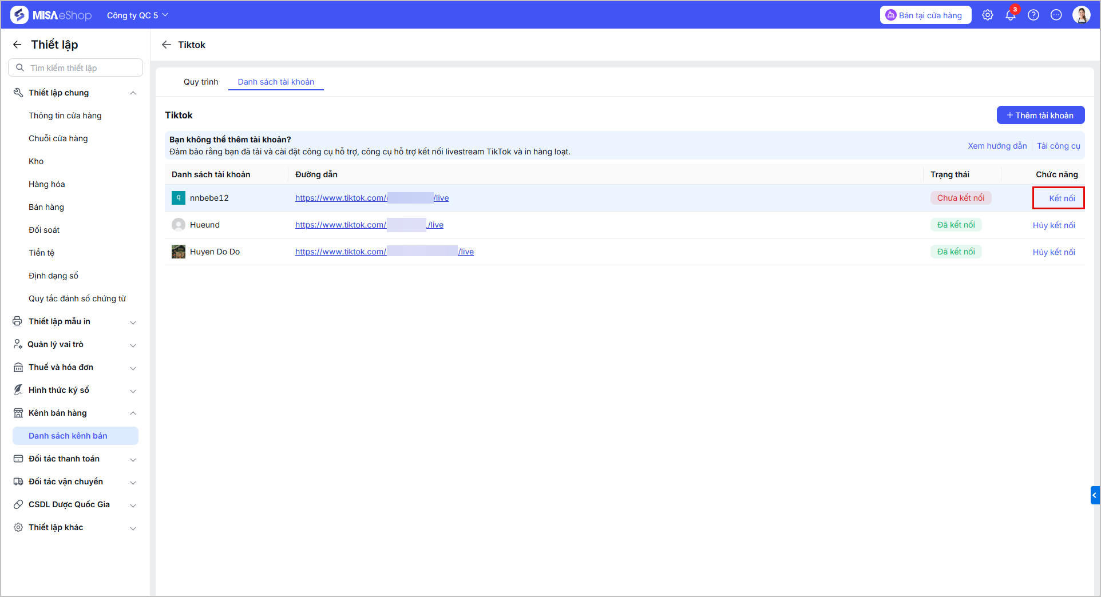This screenshot has height=597, width=1101.
Task: Collapse the Kênh bán hàng section
Action: click(x=133, y=413)
